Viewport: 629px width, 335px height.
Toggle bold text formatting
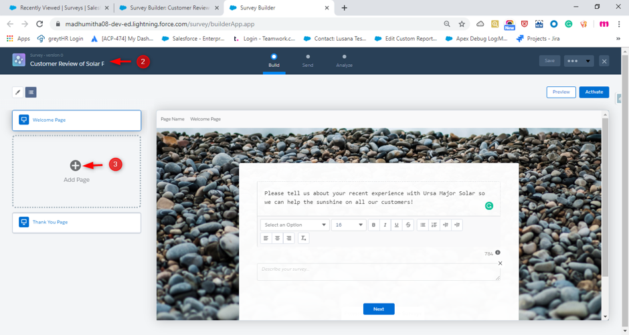coord(373,225)
